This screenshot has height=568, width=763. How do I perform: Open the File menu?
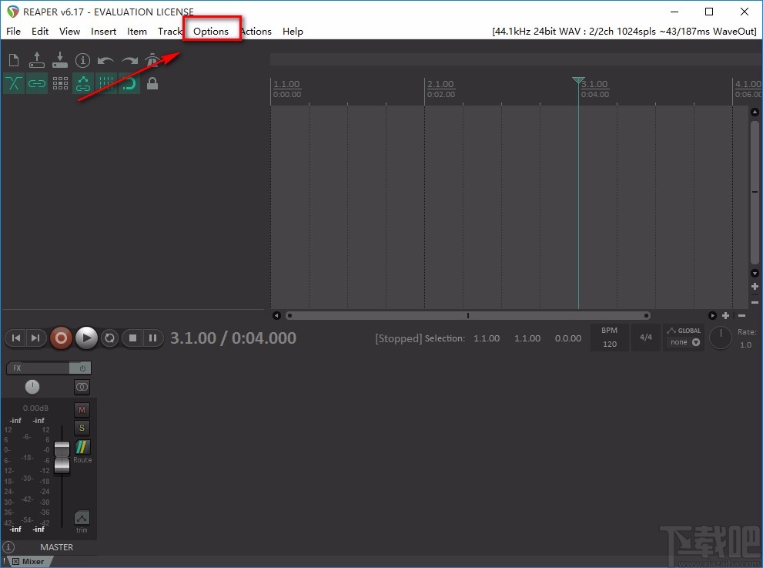pyautogui.click(x=14, y=31)
